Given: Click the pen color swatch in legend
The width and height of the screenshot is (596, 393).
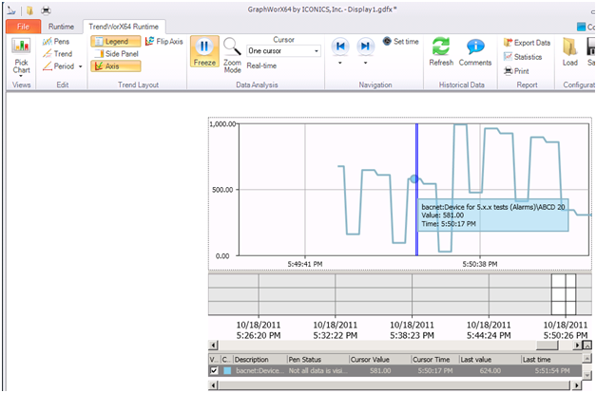Looking at the screenshot, I should (226, 371).
